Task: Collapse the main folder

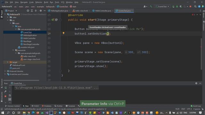Action: [11, 23]
